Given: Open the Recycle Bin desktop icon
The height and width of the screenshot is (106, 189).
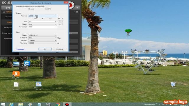Looking at the screenshot, I should coord(173,85).
